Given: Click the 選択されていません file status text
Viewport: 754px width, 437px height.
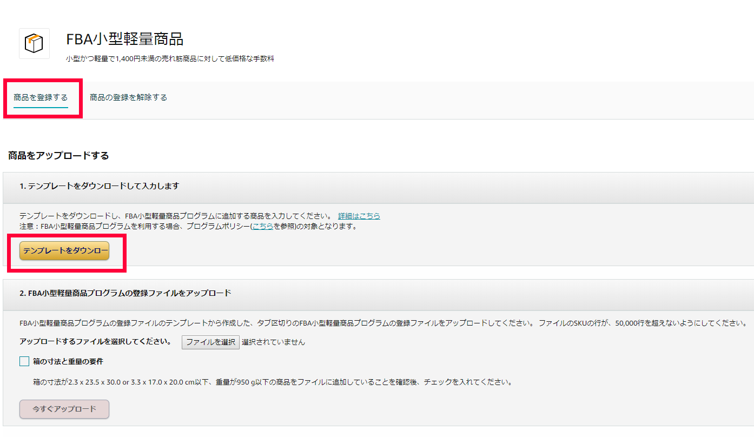Looking at the screenshot, I should [x=273, y=342].
